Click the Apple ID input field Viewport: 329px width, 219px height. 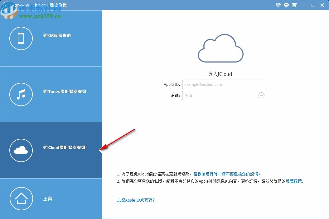pyautogui.click(x=225, y=84)
